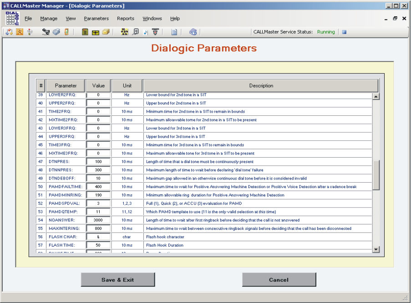Click the LOWER3FRQ value field
Image resolution: width=411 pixels, height=303 pixels.
[x=98, y=128]
